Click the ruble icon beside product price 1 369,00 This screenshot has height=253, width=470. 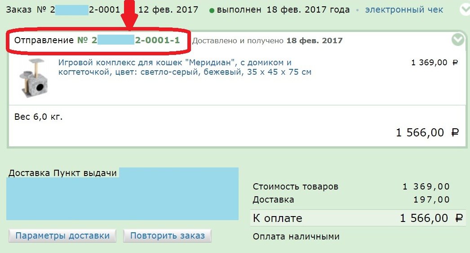455,63
